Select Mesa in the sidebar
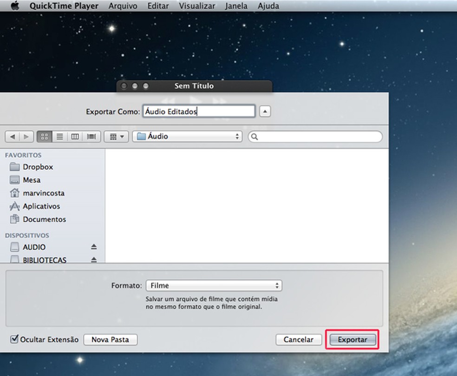Image resolution: width=457 pixels, height=376 pixels. 32,180
